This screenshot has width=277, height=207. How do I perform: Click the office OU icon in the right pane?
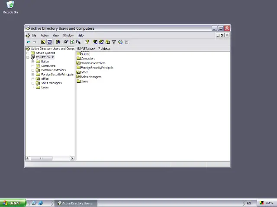(79, 72)
